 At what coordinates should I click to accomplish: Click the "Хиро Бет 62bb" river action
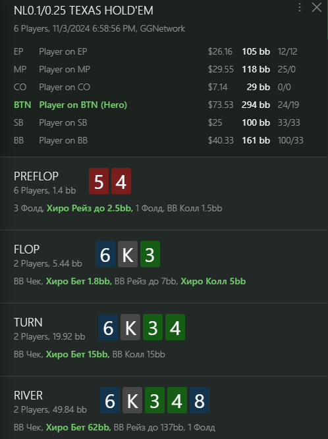click(78, 427)
